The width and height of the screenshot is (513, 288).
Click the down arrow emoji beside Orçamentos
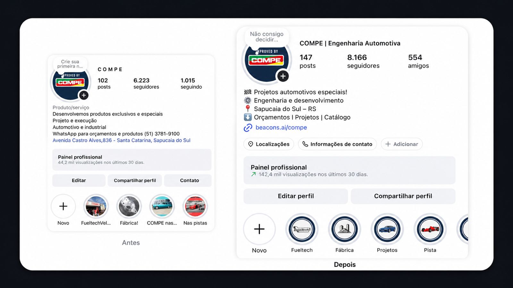coord(248,117)
